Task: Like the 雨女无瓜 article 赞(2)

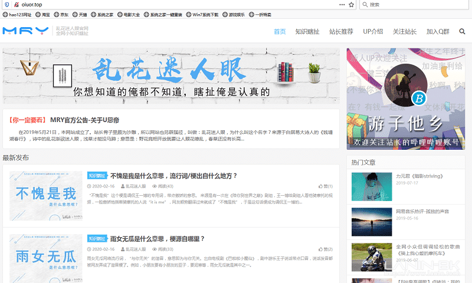Action: [x=326, y=249]
